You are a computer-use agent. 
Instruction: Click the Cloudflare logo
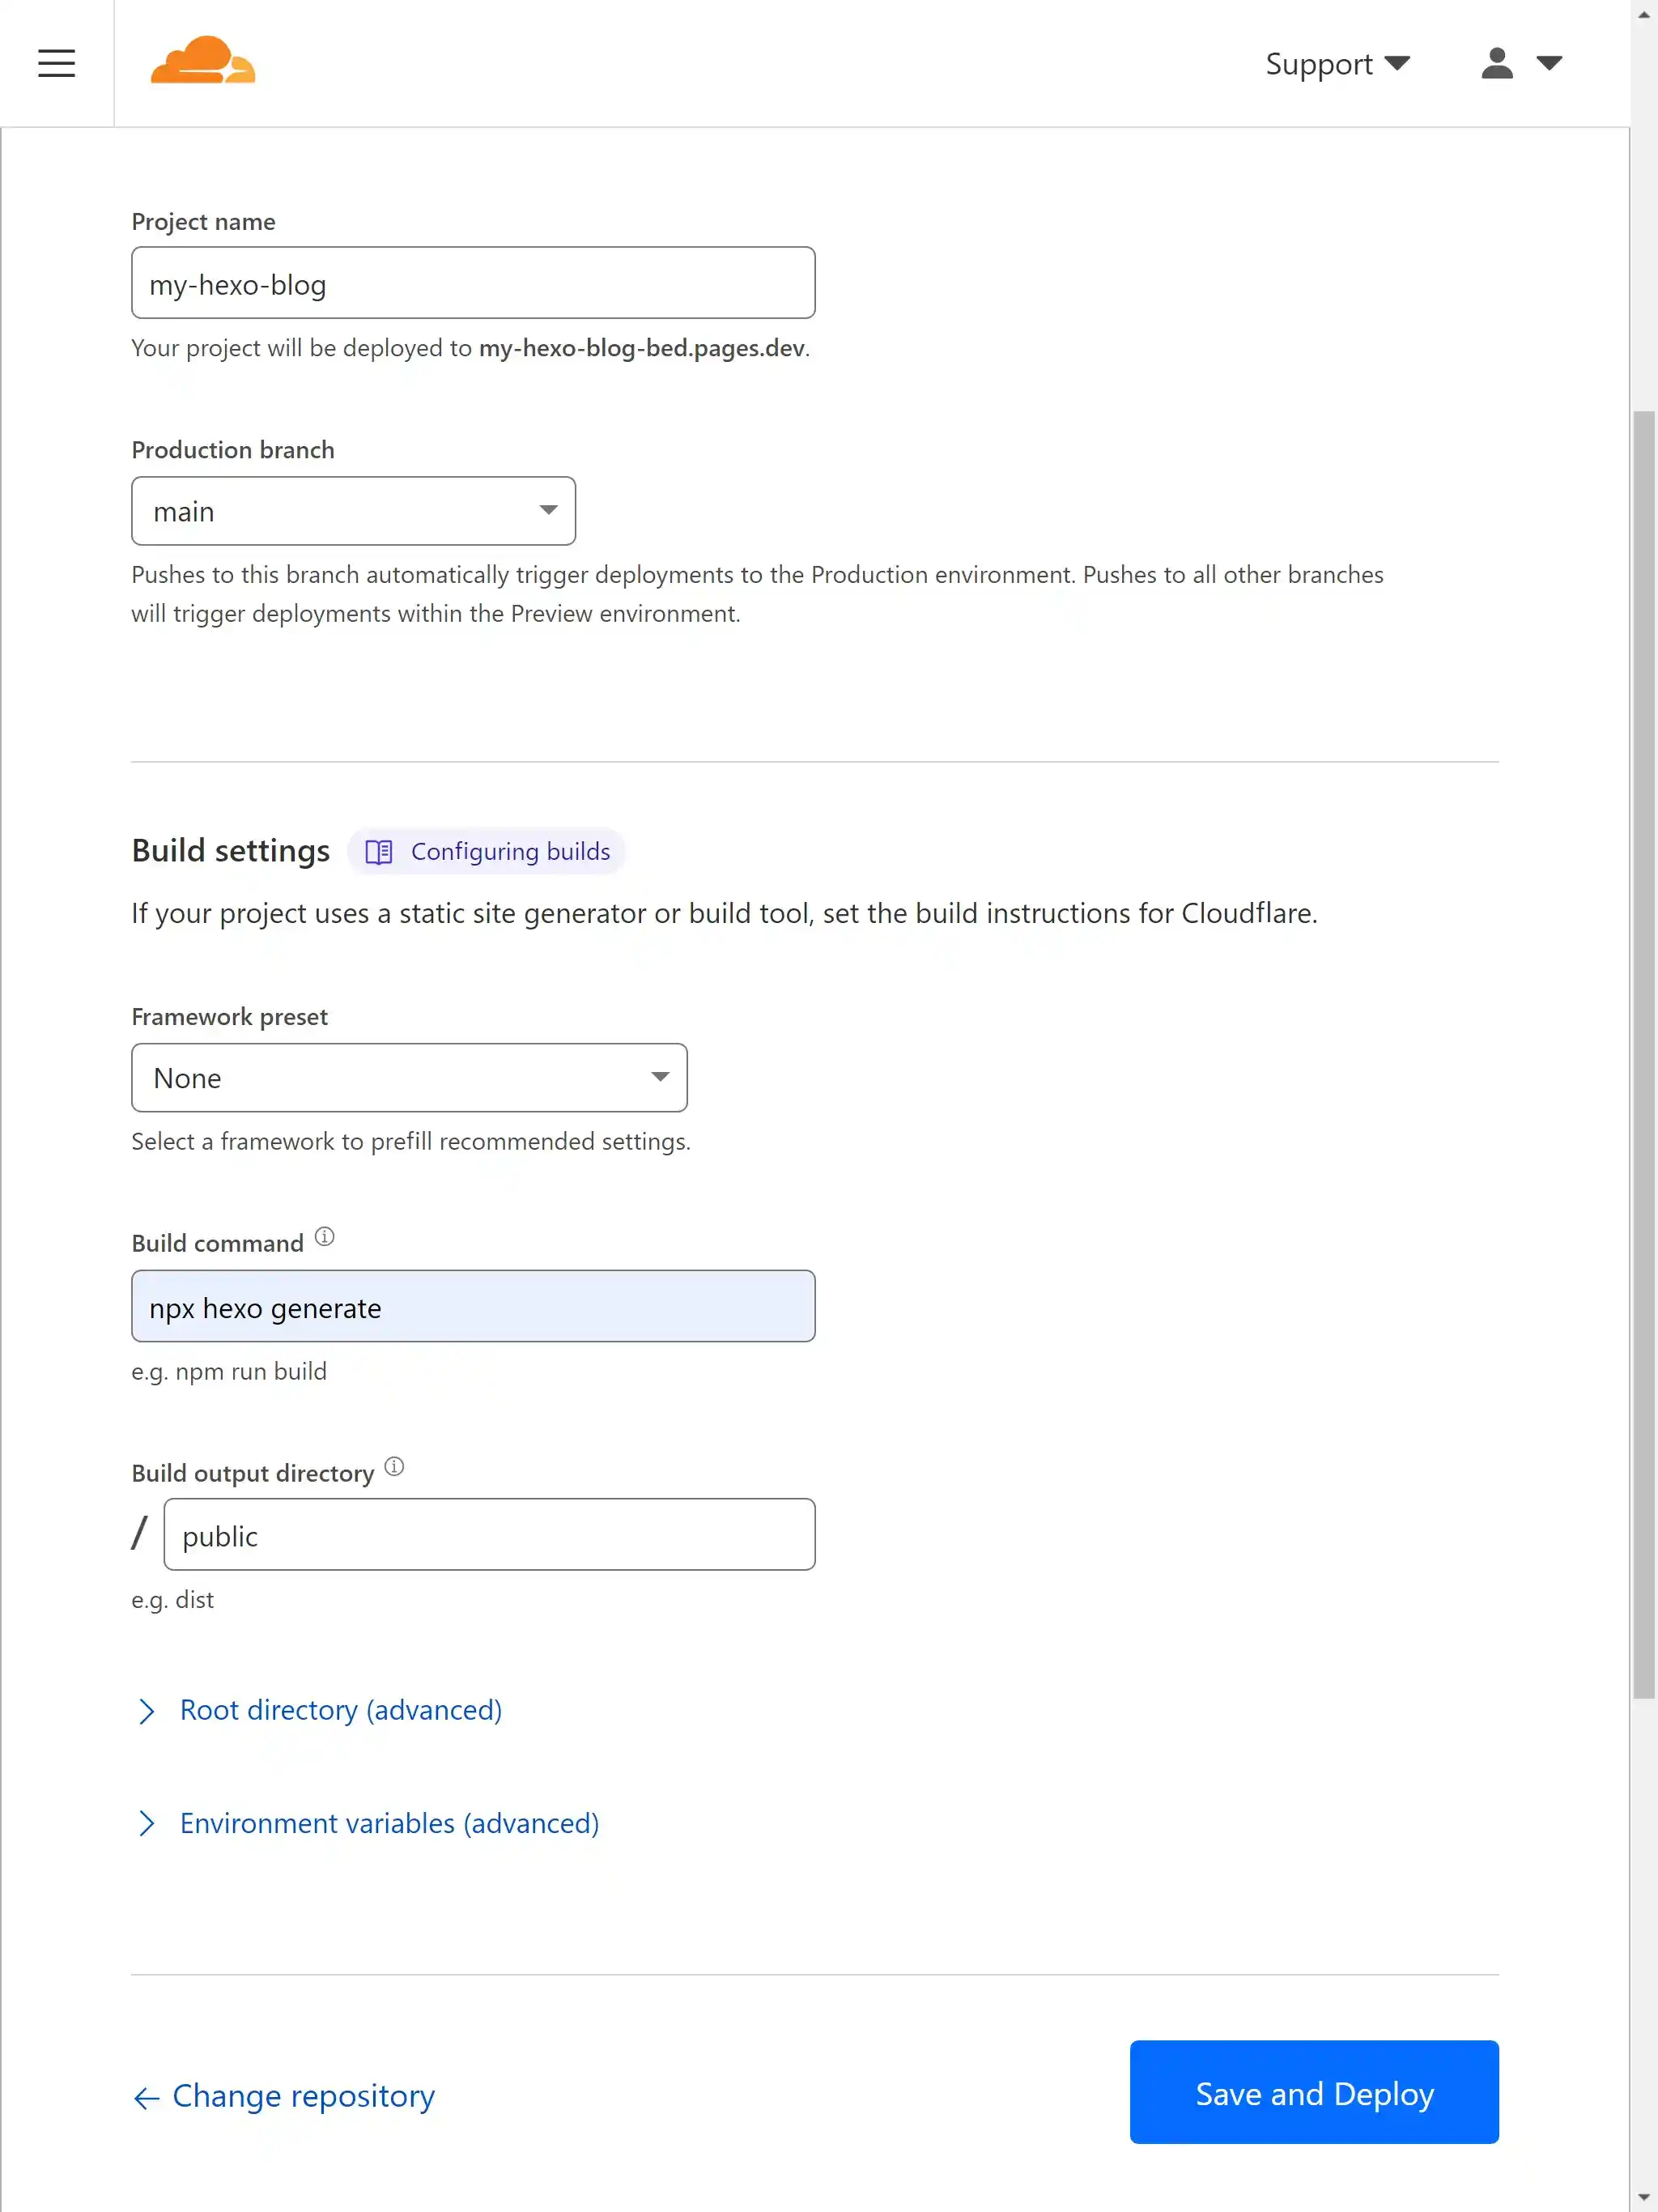pyautogui.click(x=202, y=62)
